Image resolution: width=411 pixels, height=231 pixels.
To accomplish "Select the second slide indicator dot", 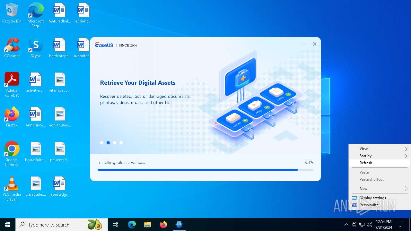I will tap(108, 143).
